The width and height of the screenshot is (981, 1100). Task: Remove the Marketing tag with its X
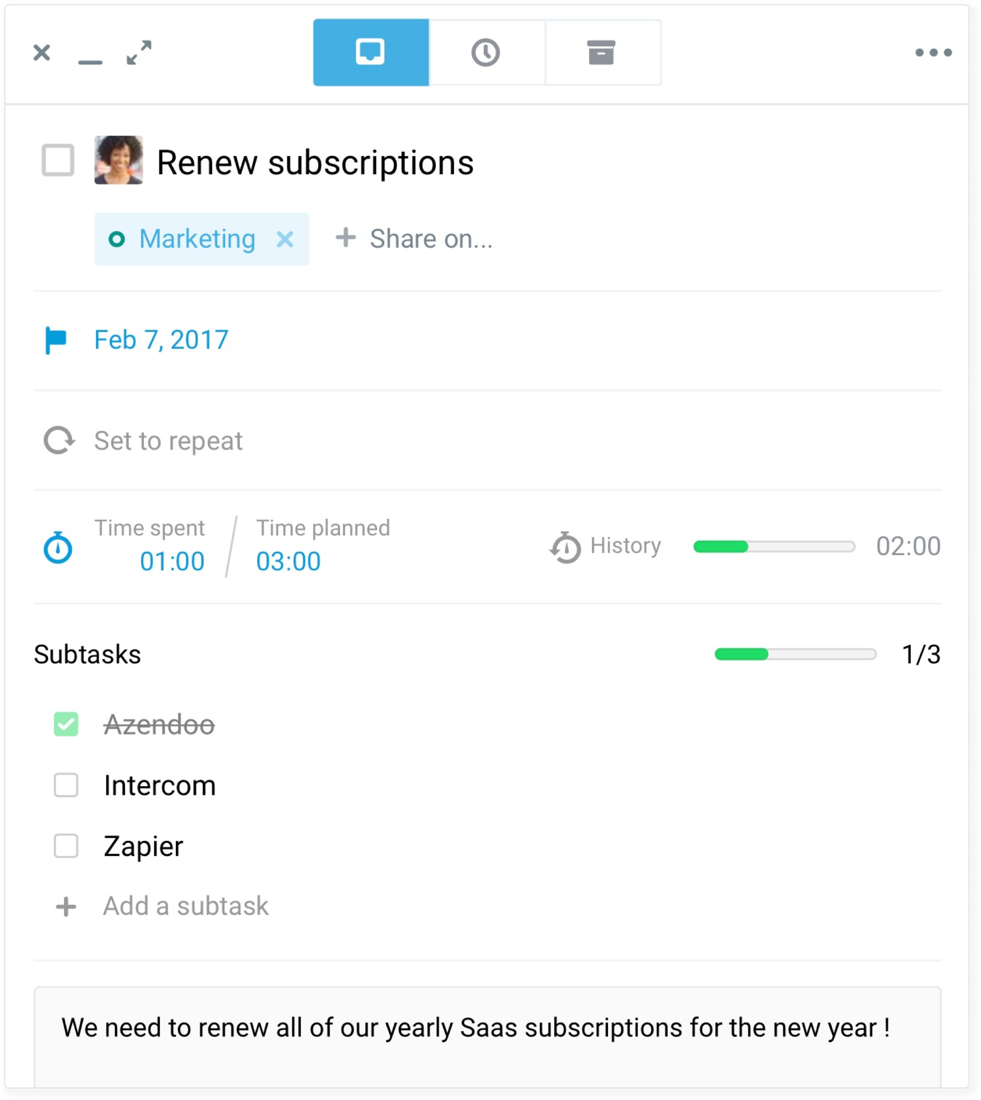pos(285,239)
